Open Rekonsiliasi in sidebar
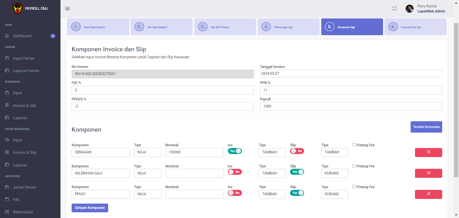The height and width of the screenshot is (218, 459). pyautogui.click(x=23, y=212)
